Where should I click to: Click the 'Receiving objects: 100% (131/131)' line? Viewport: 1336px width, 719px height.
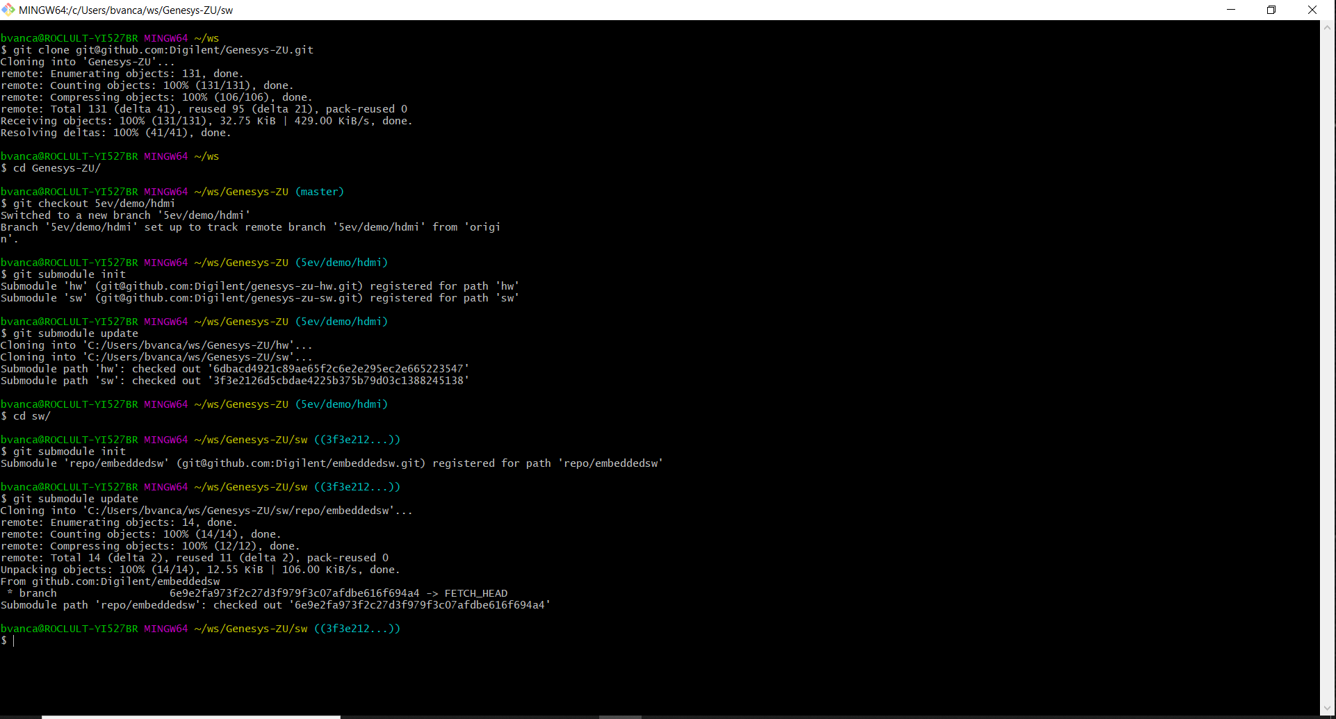[x=206, y=121]
